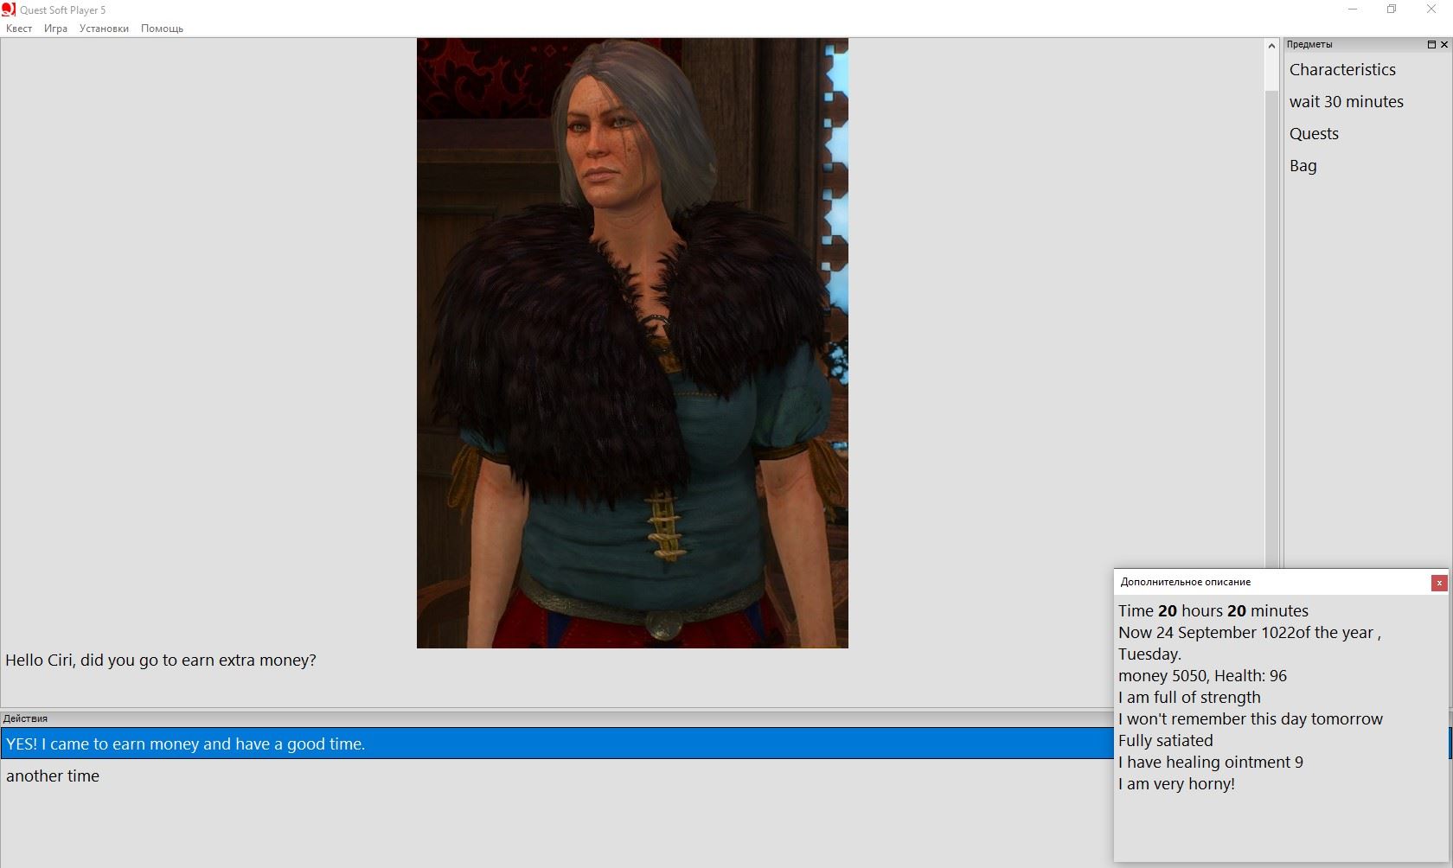Open the Bag item
Screen dimensions: 1453x868
tap(1303, 166)
